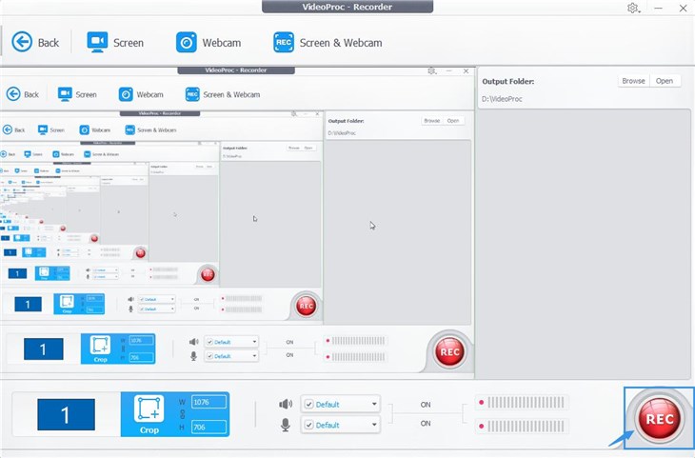Image resolution: width=695 pixels, height=458 pixels.
Task: Click the Crop region icon
Action: click(x=149, y=408)
